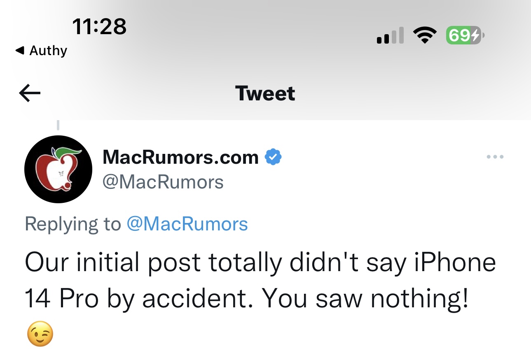Viewport: 531px width, 360px height.
Task: Tap the 'Our initial post' tweet text
Action: coord(260,281)
